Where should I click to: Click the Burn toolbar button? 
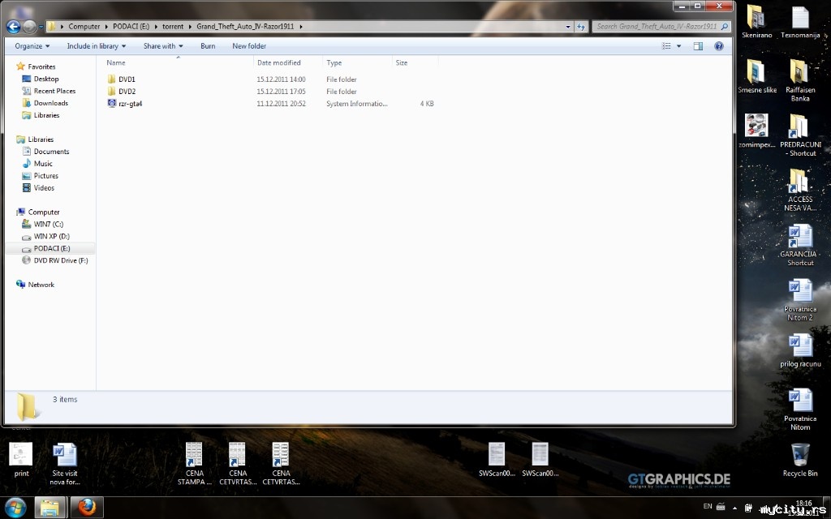click(208, 46)
